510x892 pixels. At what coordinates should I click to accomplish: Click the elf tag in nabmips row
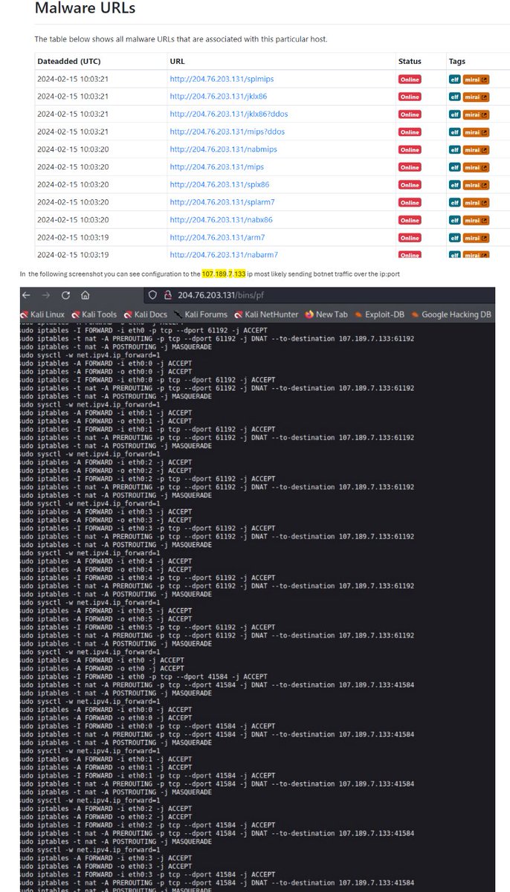(x=453, y=149)
